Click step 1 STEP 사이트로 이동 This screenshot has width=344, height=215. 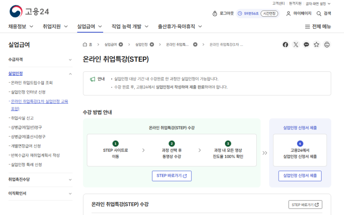point(116,150)
